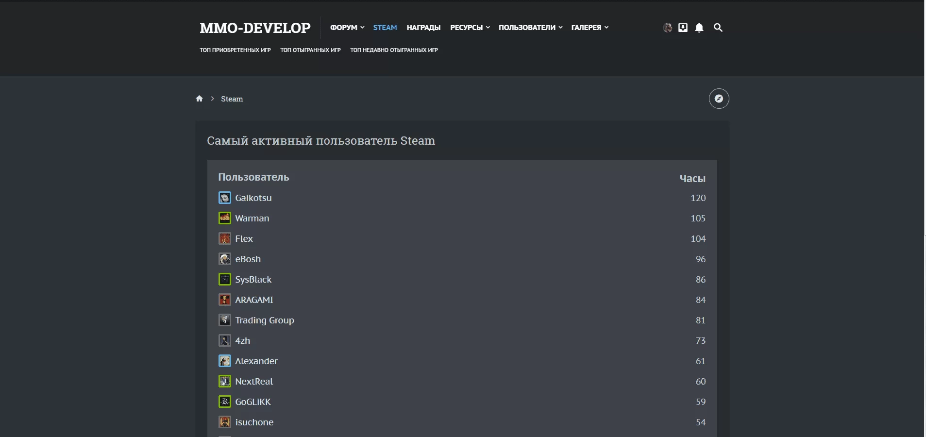Click ARAGAMI's avatar

pos(225,300)
